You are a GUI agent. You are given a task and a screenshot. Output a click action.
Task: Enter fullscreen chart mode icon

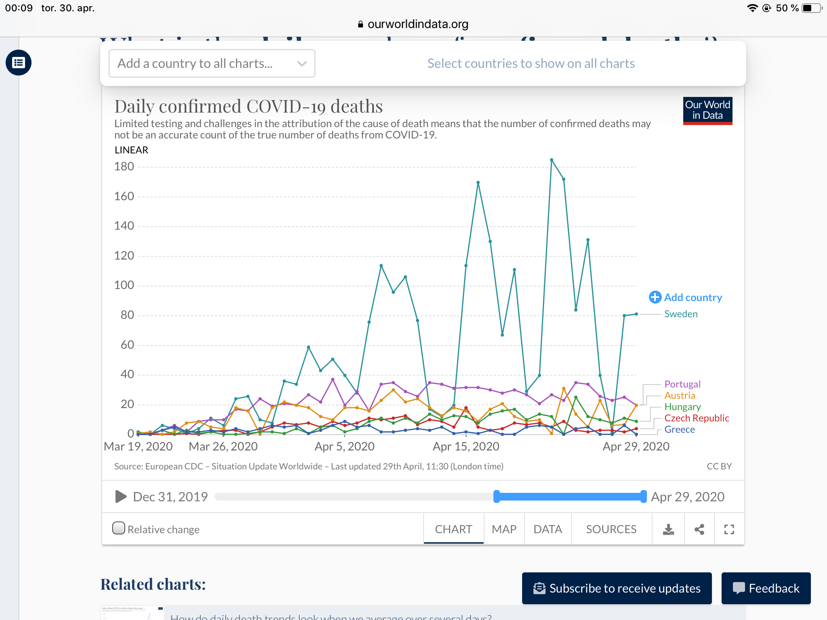click(729, 529)
